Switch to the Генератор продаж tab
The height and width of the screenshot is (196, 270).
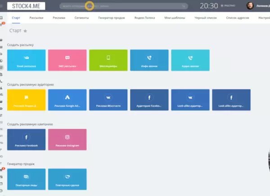[x=112, y=18]
